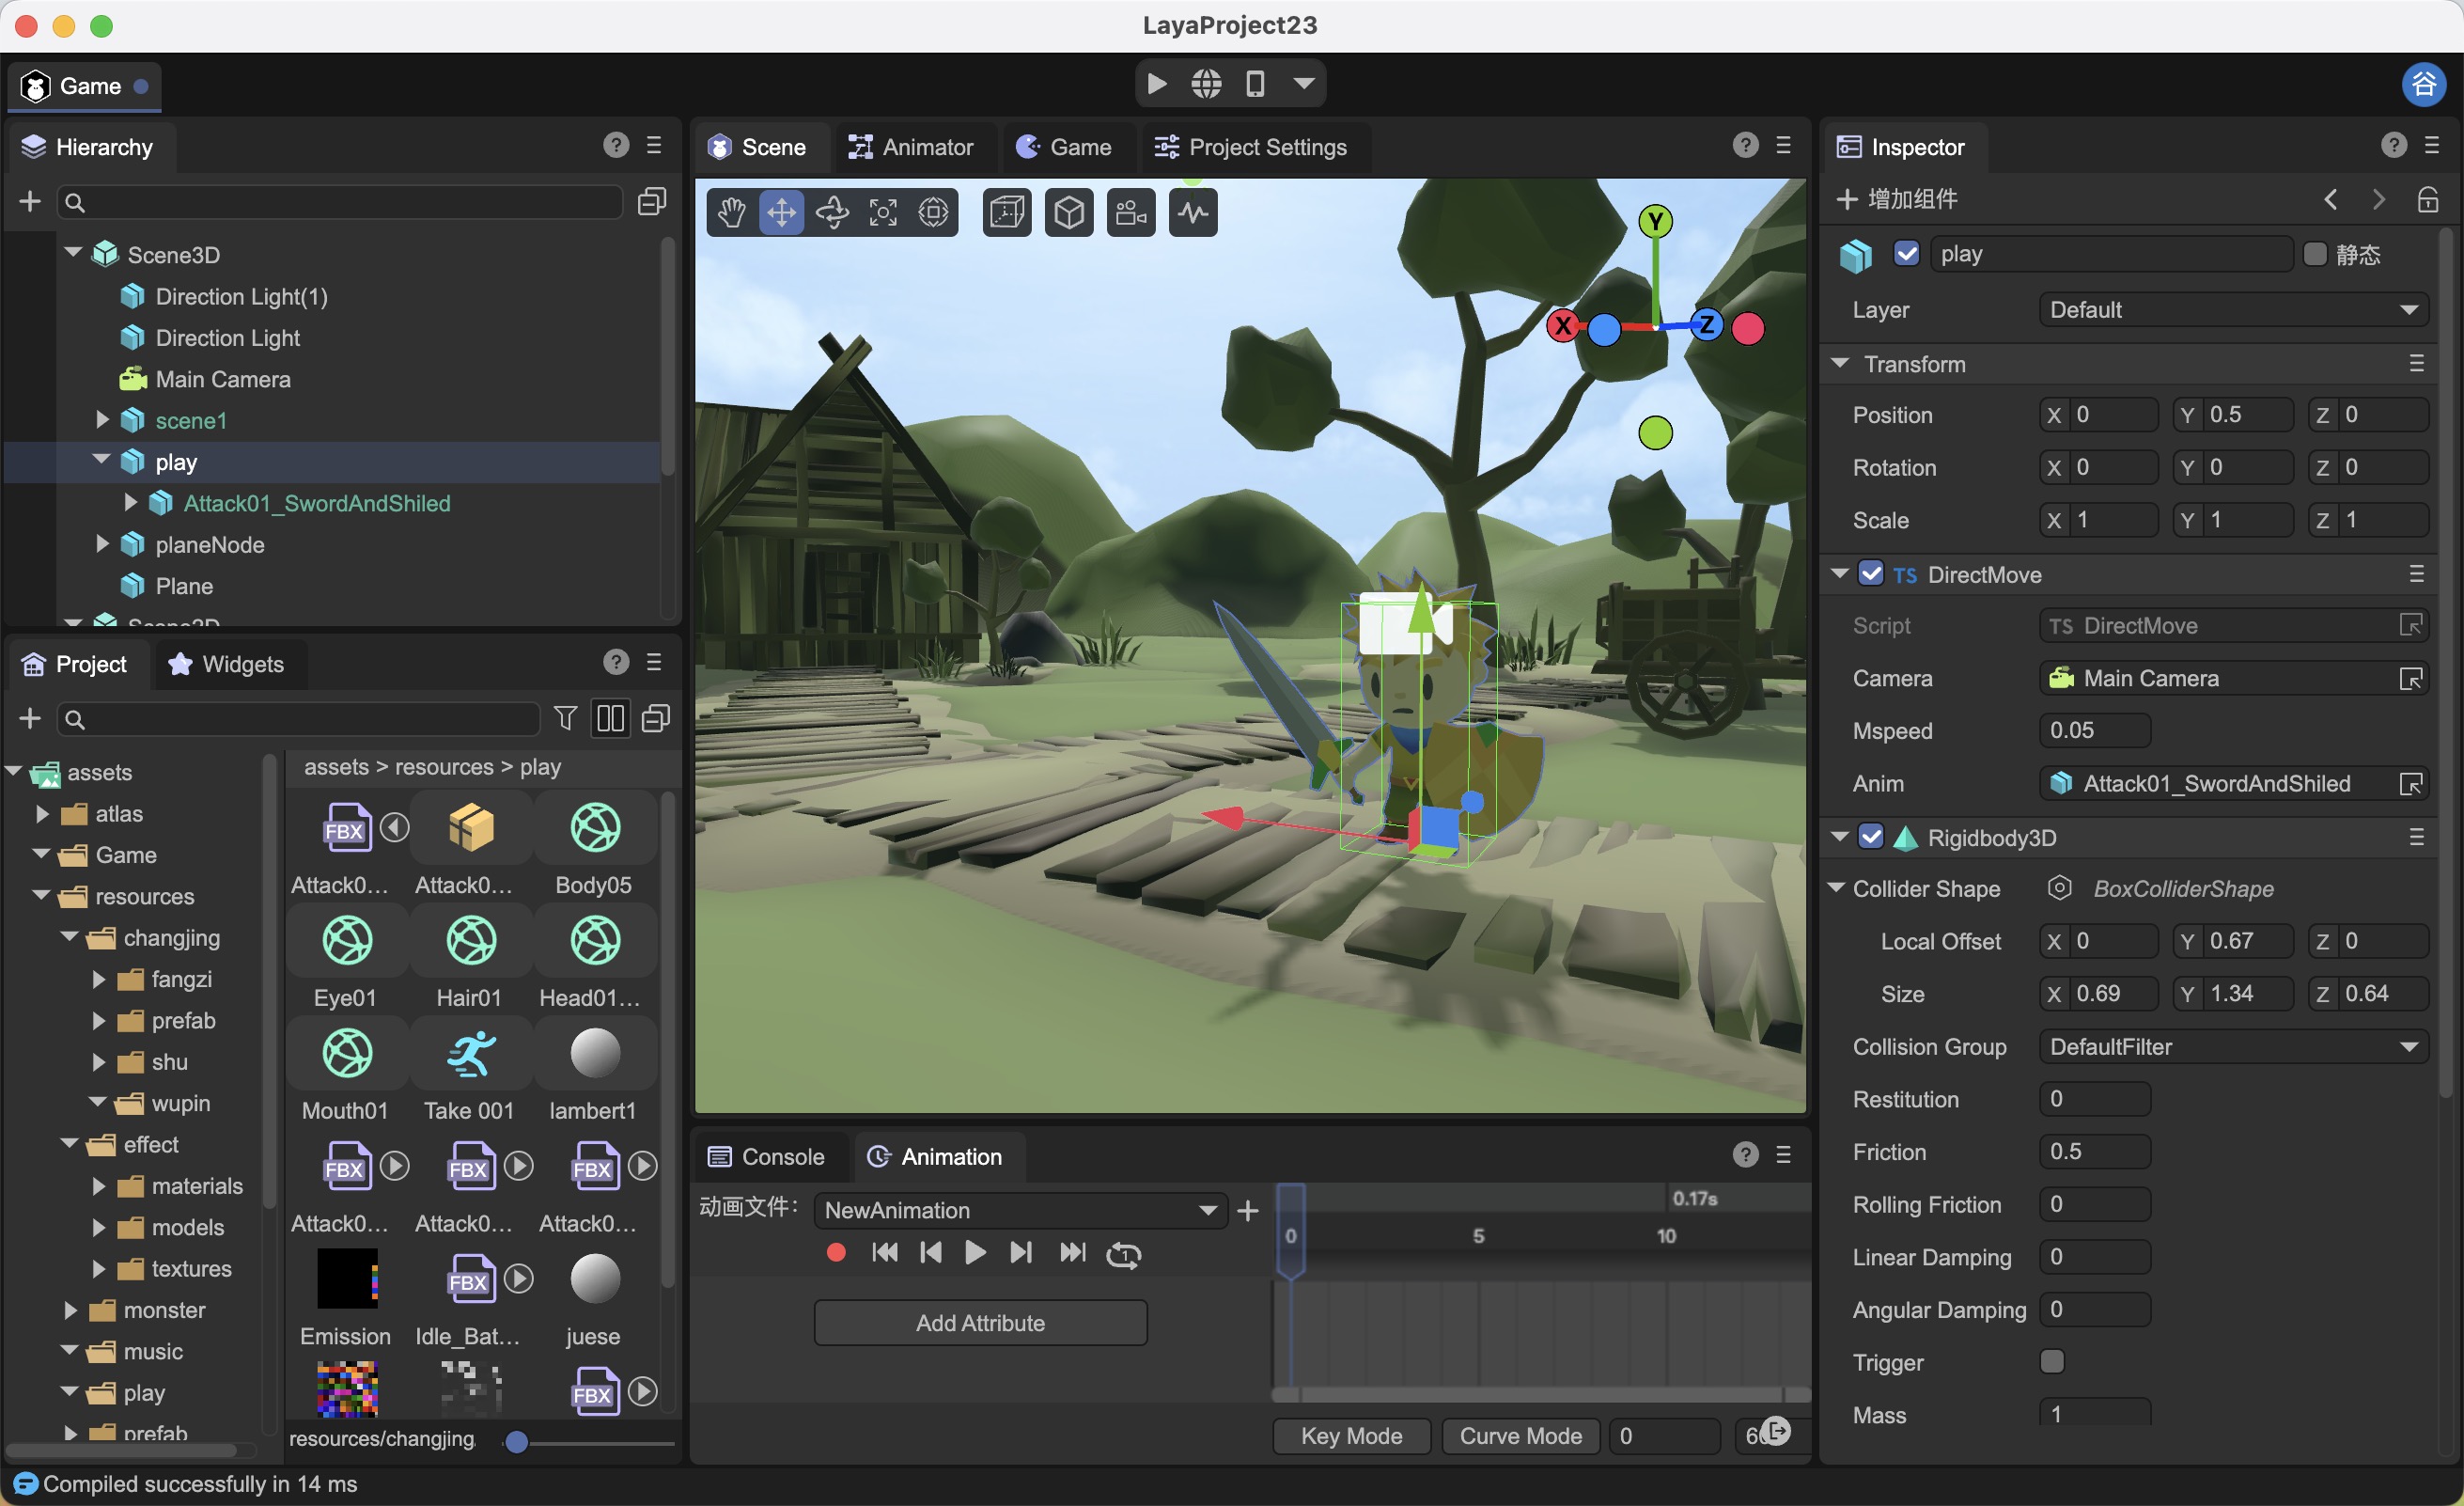Click the Inspector lock icon
Viewport: 2464px width, 1506px height.
(2427, 199)
